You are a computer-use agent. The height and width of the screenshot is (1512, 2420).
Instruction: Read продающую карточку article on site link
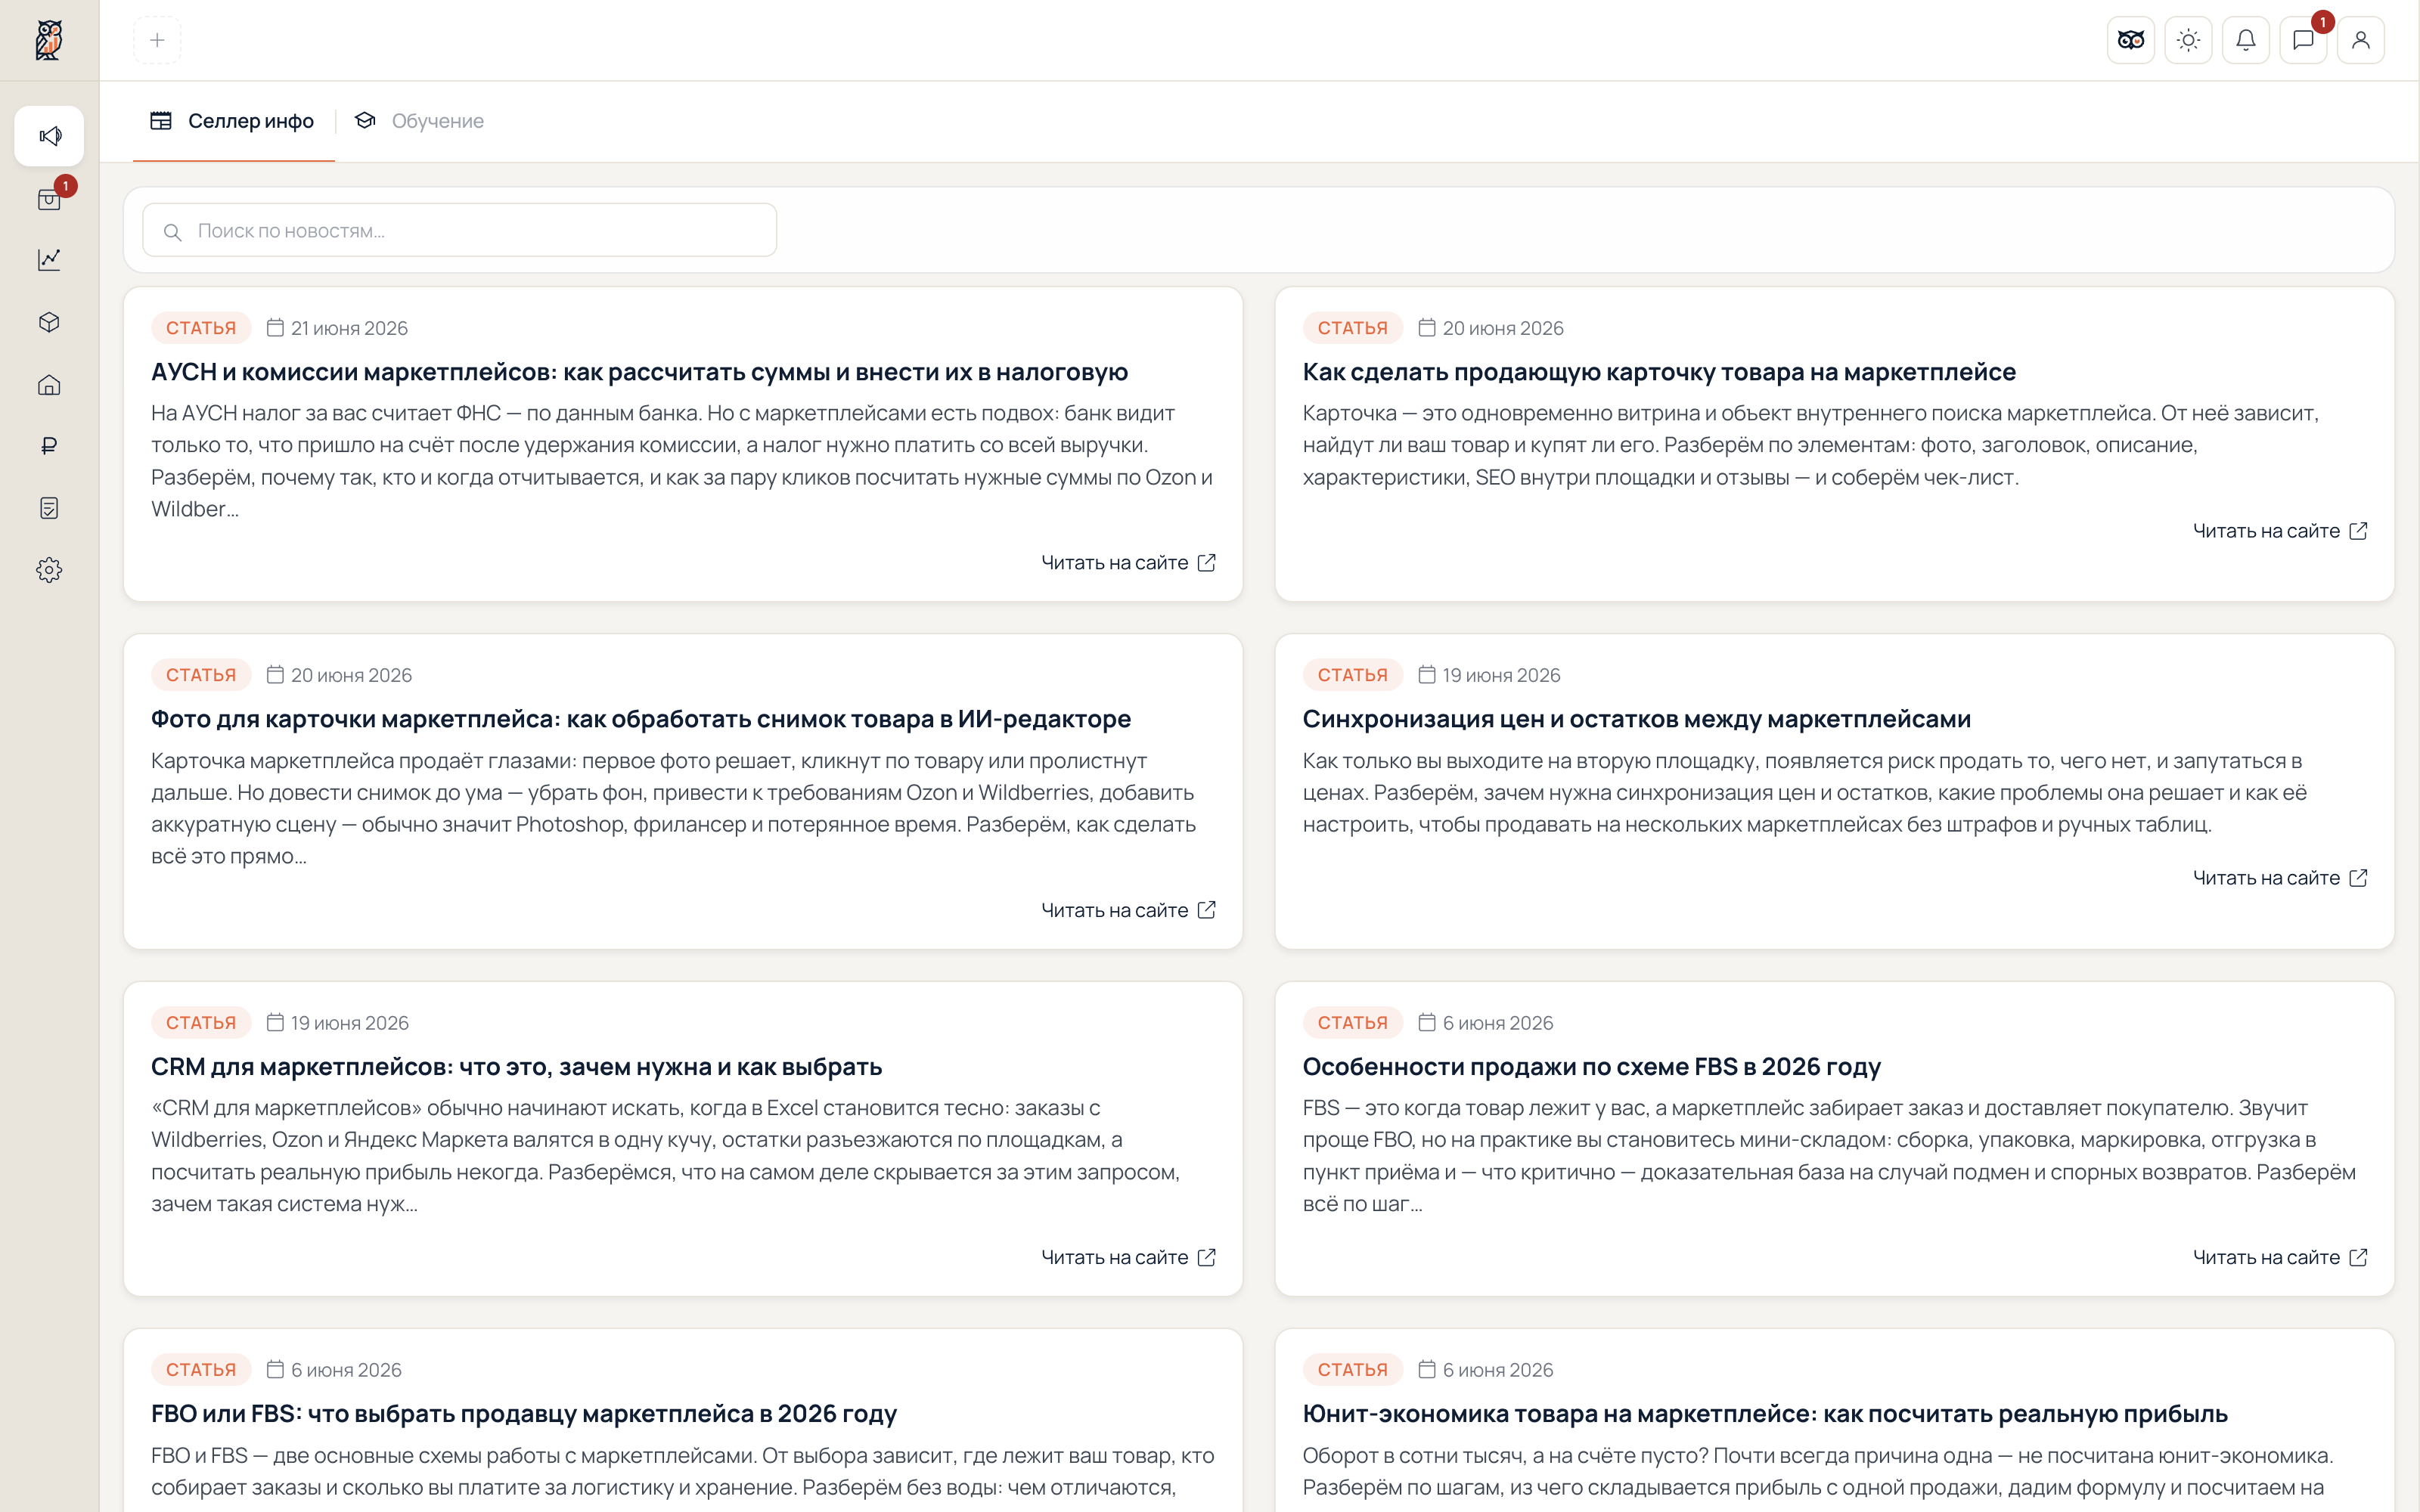2280,531
